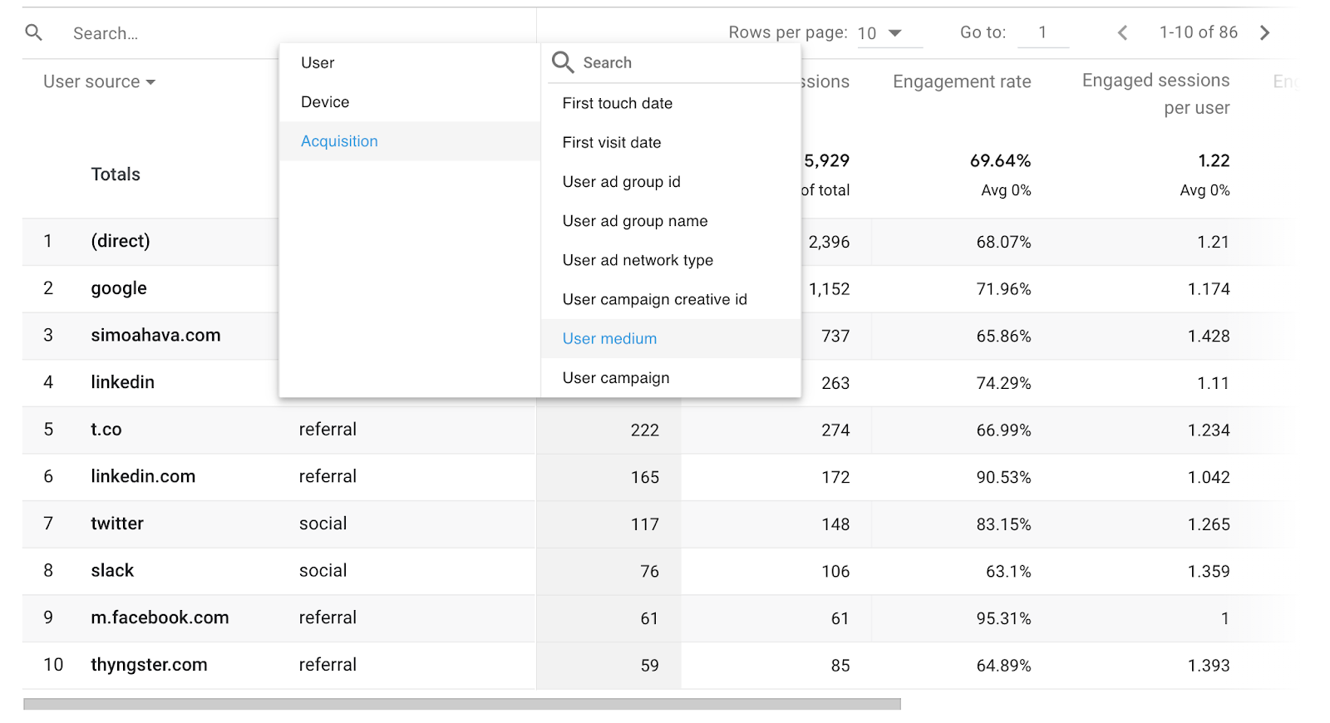
Task: Choose User medium dimension
Action: point(609,338)
